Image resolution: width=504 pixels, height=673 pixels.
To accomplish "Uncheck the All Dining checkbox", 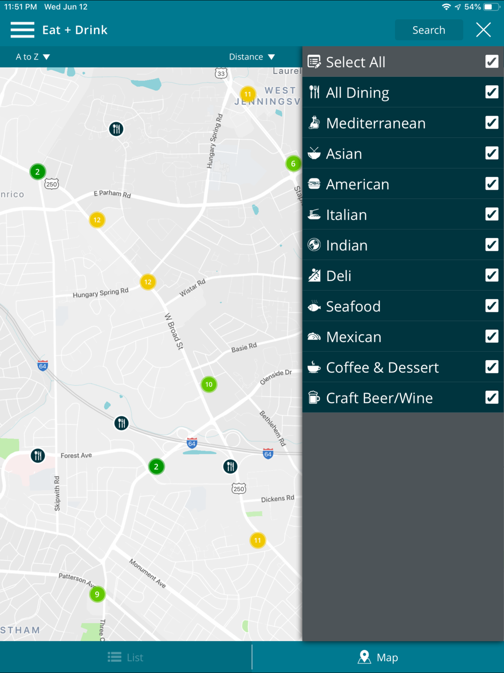I will coord(492,92).
